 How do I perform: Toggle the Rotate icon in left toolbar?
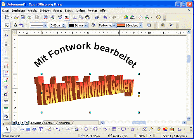[x=6, y=36]
